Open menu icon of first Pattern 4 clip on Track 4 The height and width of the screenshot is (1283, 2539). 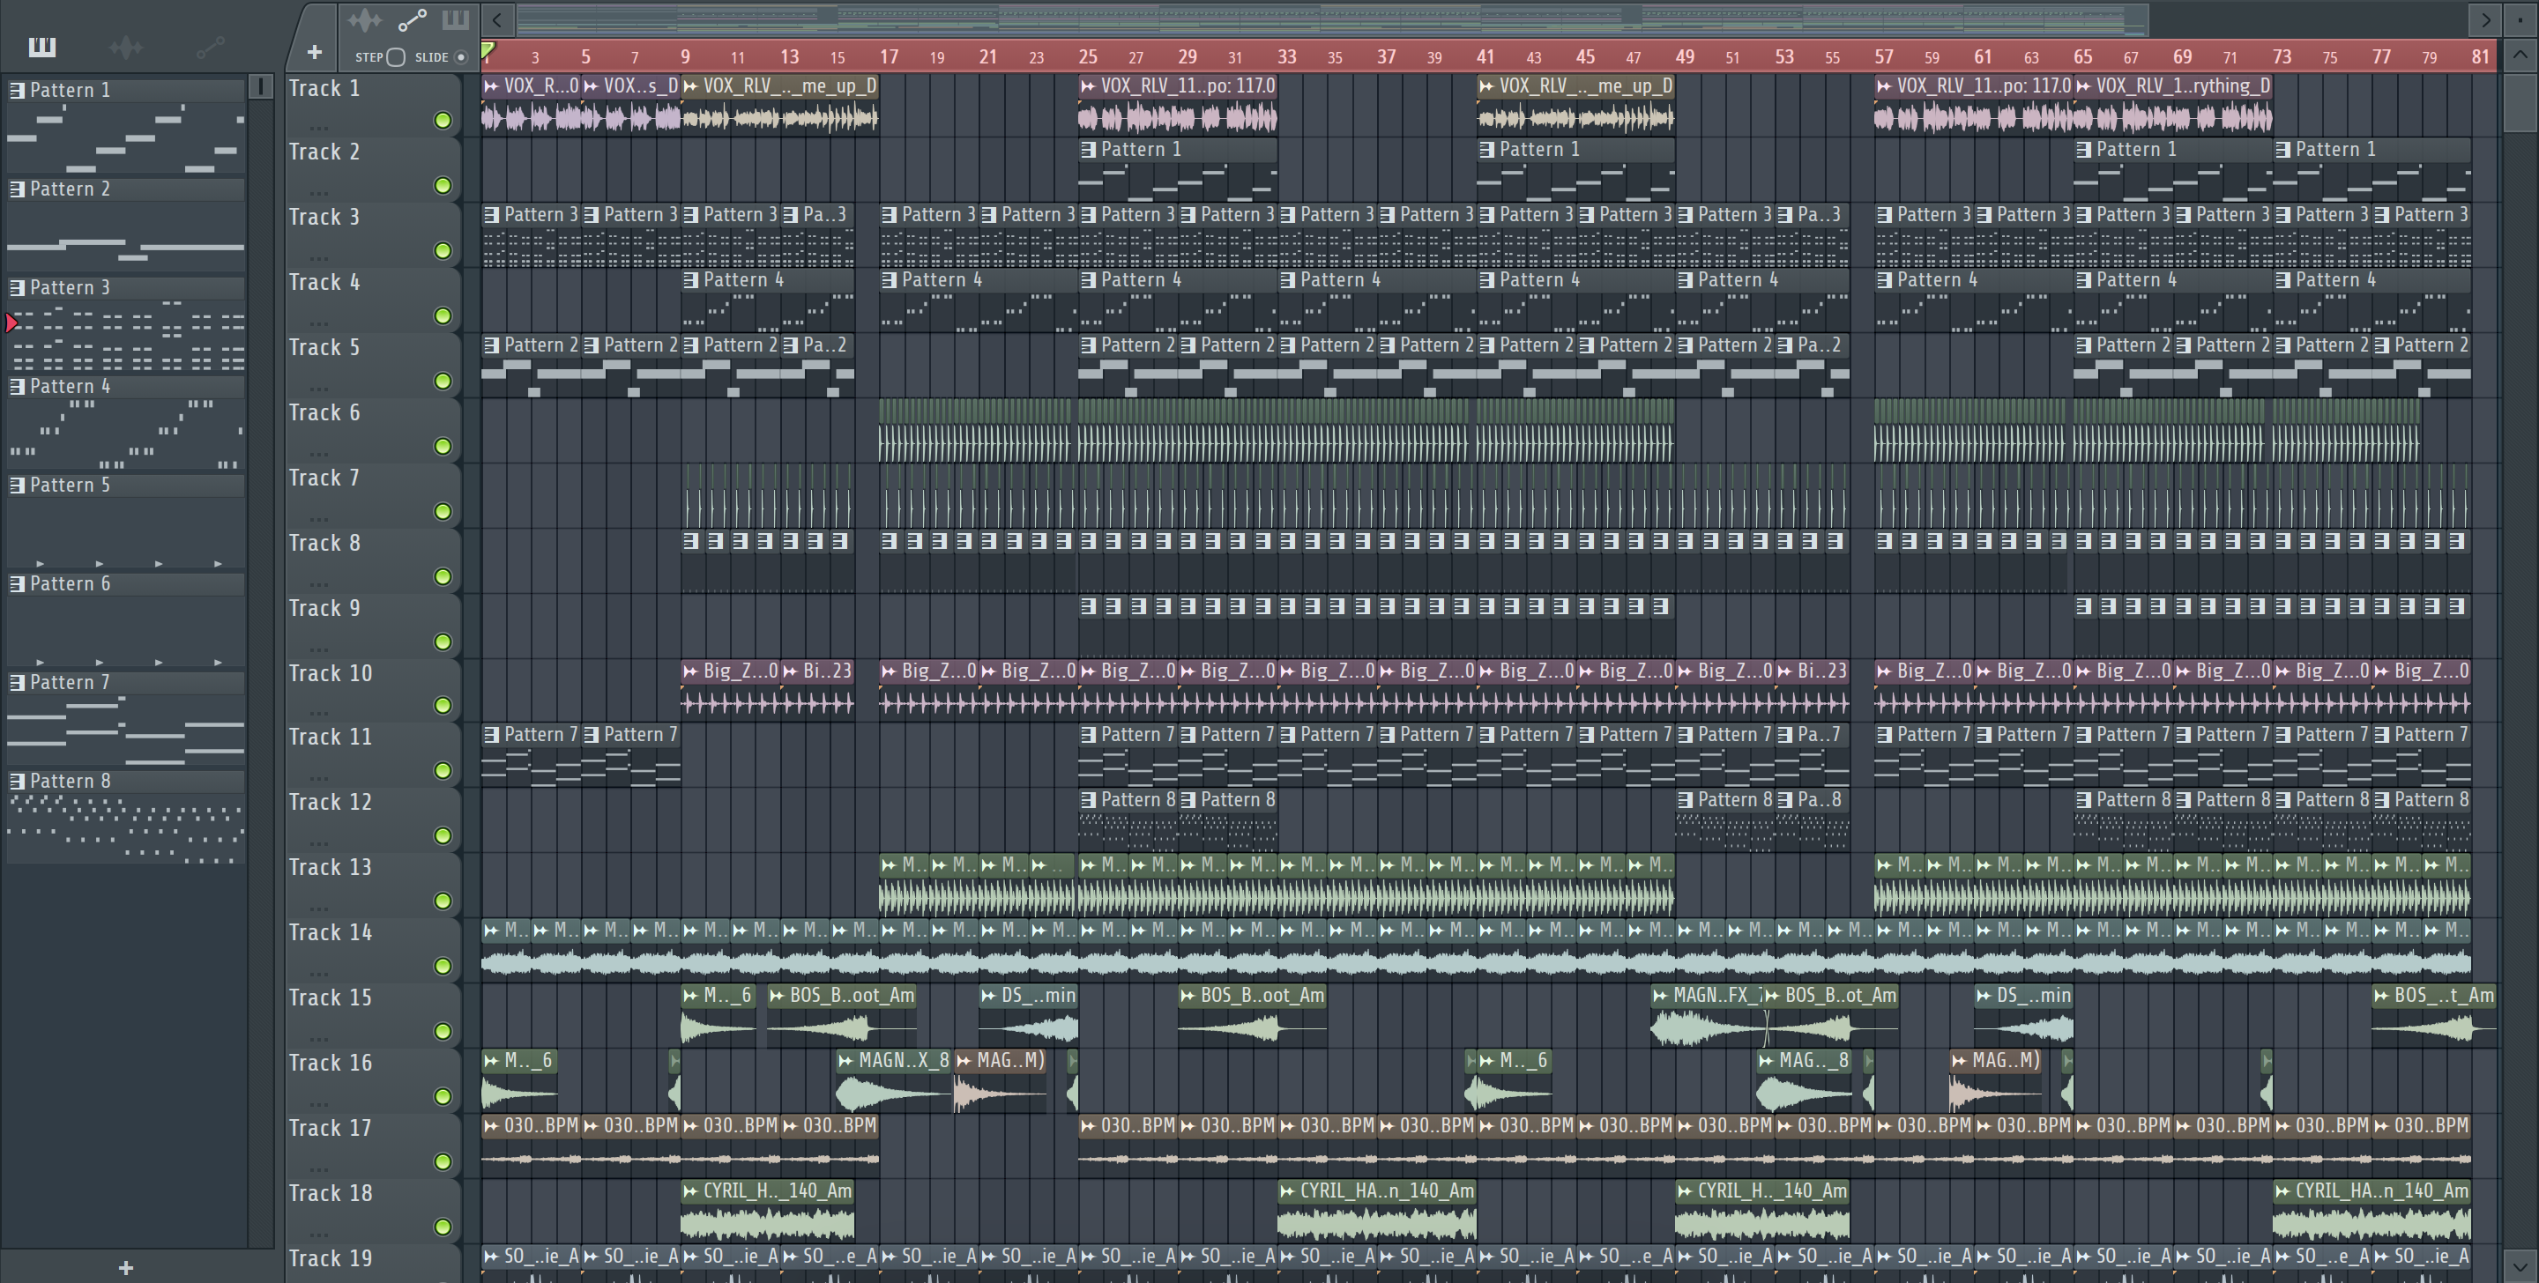tap(691, 280)
